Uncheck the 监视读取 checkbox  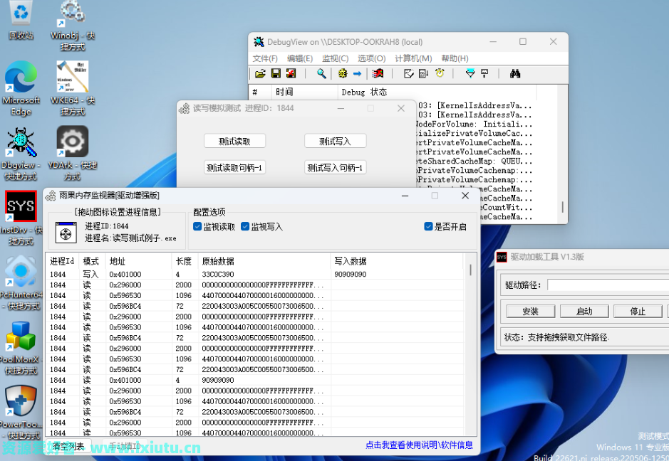[x=198, y=227]
